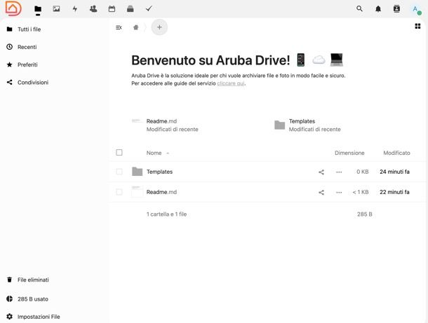Open the contacts menu icon
This screenshot has width=428, height=323.
396,9
